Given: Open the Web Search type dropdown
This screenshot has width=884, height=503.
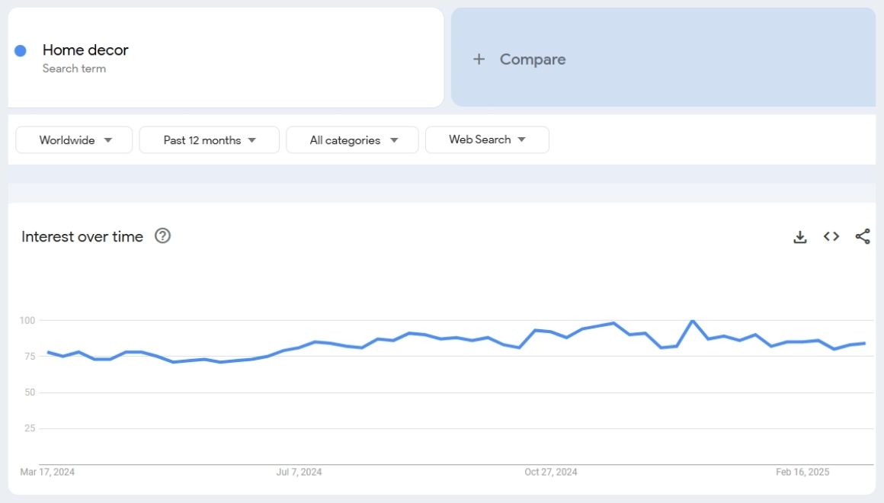Looking at the screenshot, I should (487, 140).
